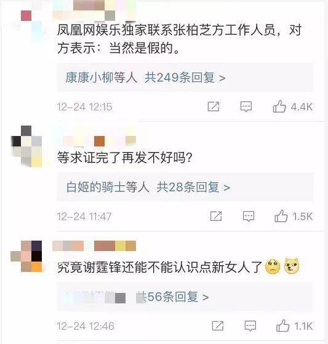Open reply box for 11:47 comment
This screenshot has height=344, width=328.
(x=249, y=217)
